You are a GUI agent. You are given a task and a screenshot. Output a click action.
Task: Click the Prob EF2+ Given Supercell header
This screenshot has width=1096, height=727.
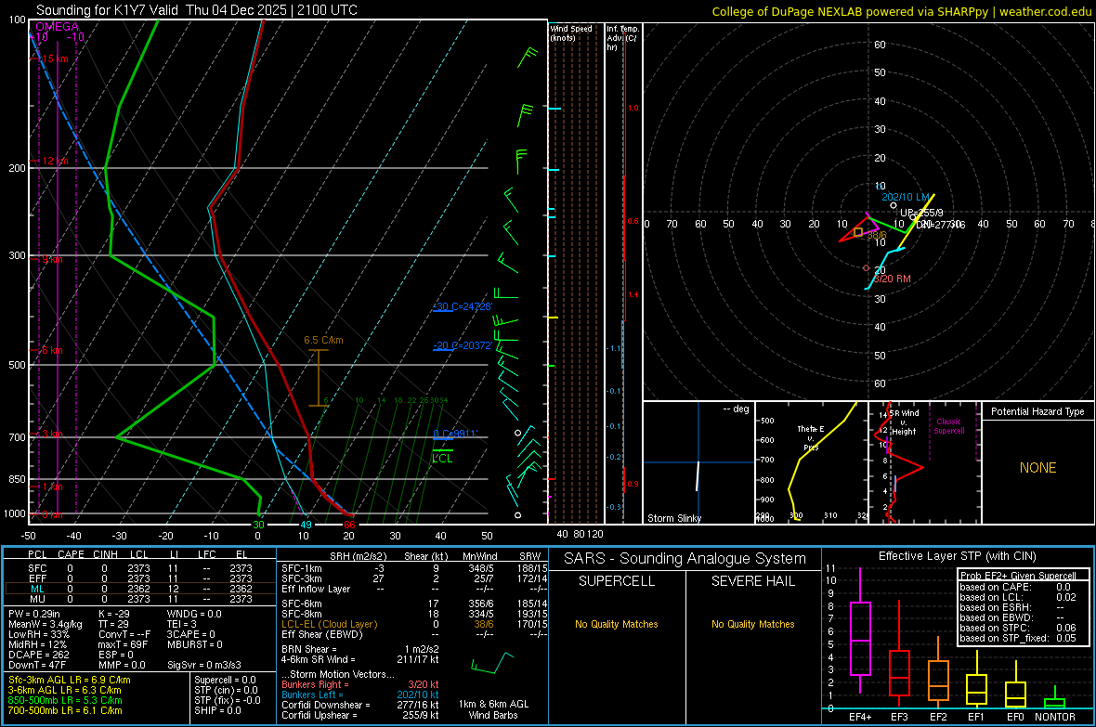click(x=1018, y=576)
